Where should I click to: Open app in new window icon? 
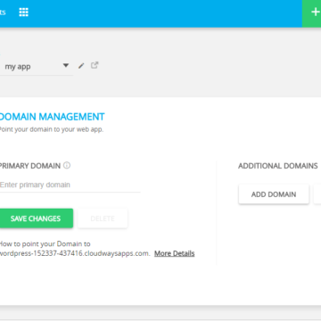pyautogui.click(x=95, y=65)
